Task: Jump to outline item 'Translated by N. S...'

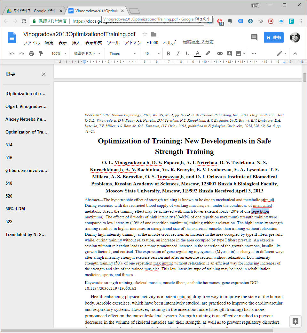Action: pyautogui.click(x=26, y=234)
